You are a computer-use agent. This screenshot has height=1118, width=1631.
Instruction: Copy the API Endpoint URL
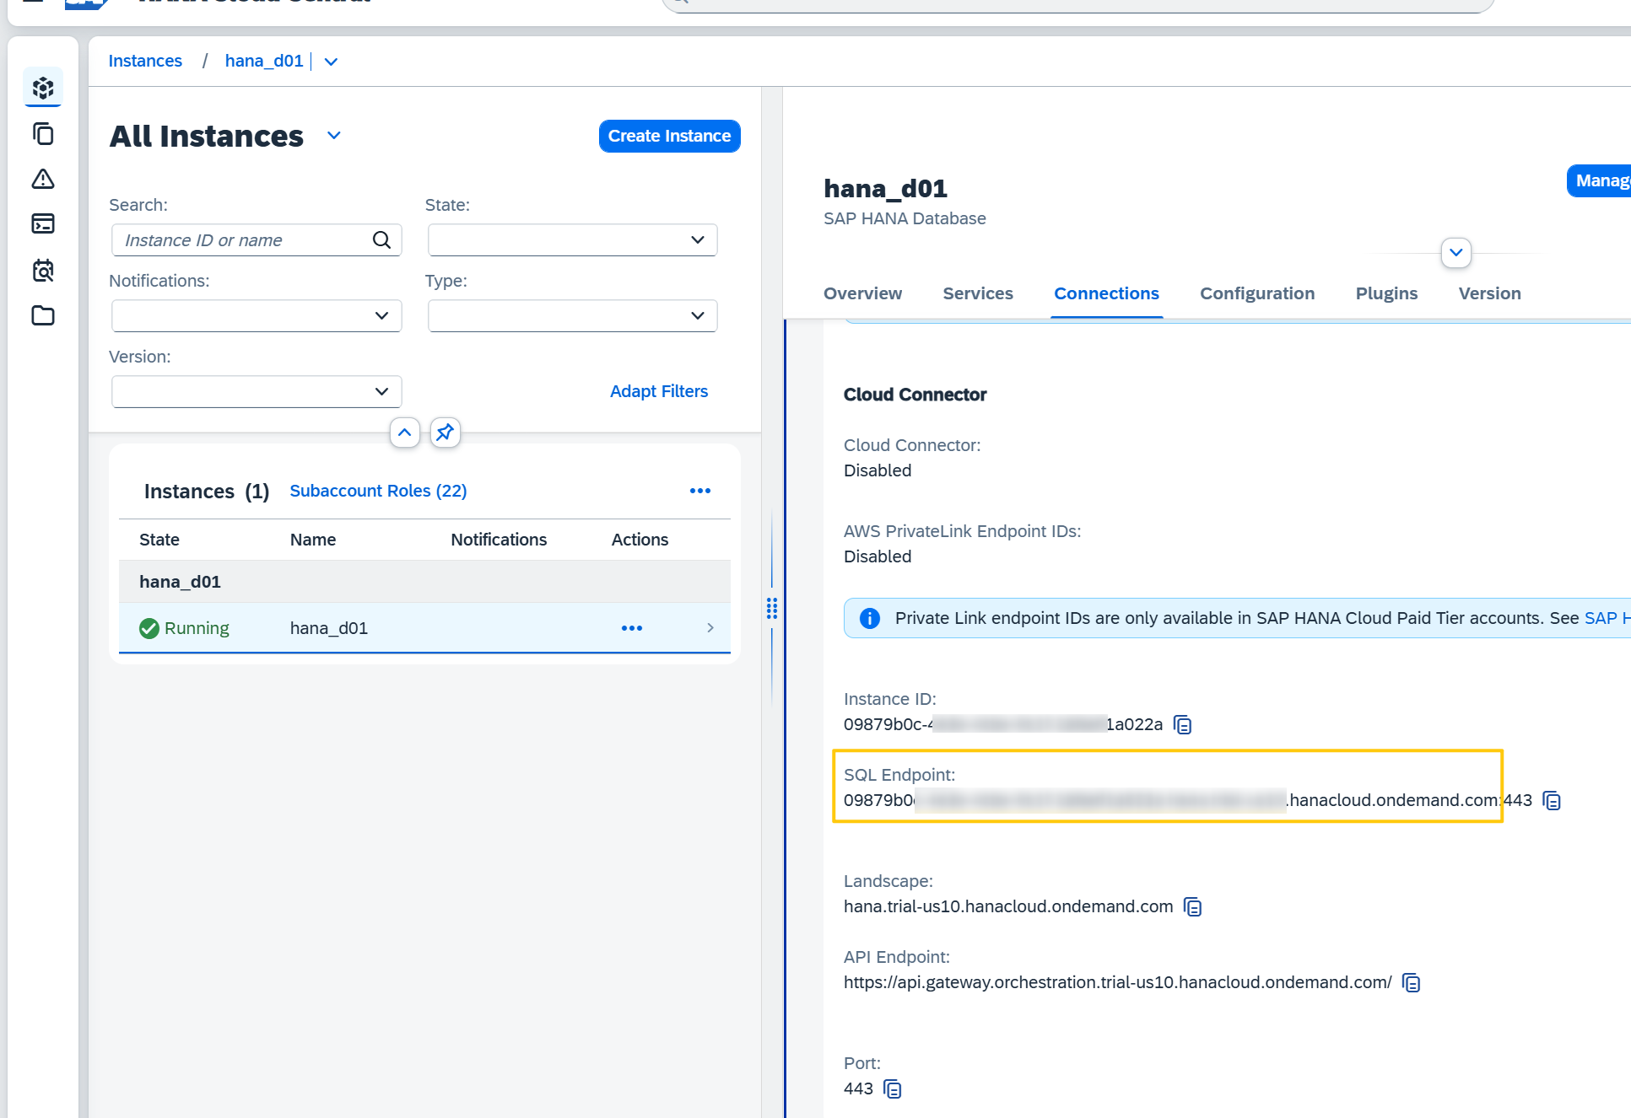(x=1411, y=983)
